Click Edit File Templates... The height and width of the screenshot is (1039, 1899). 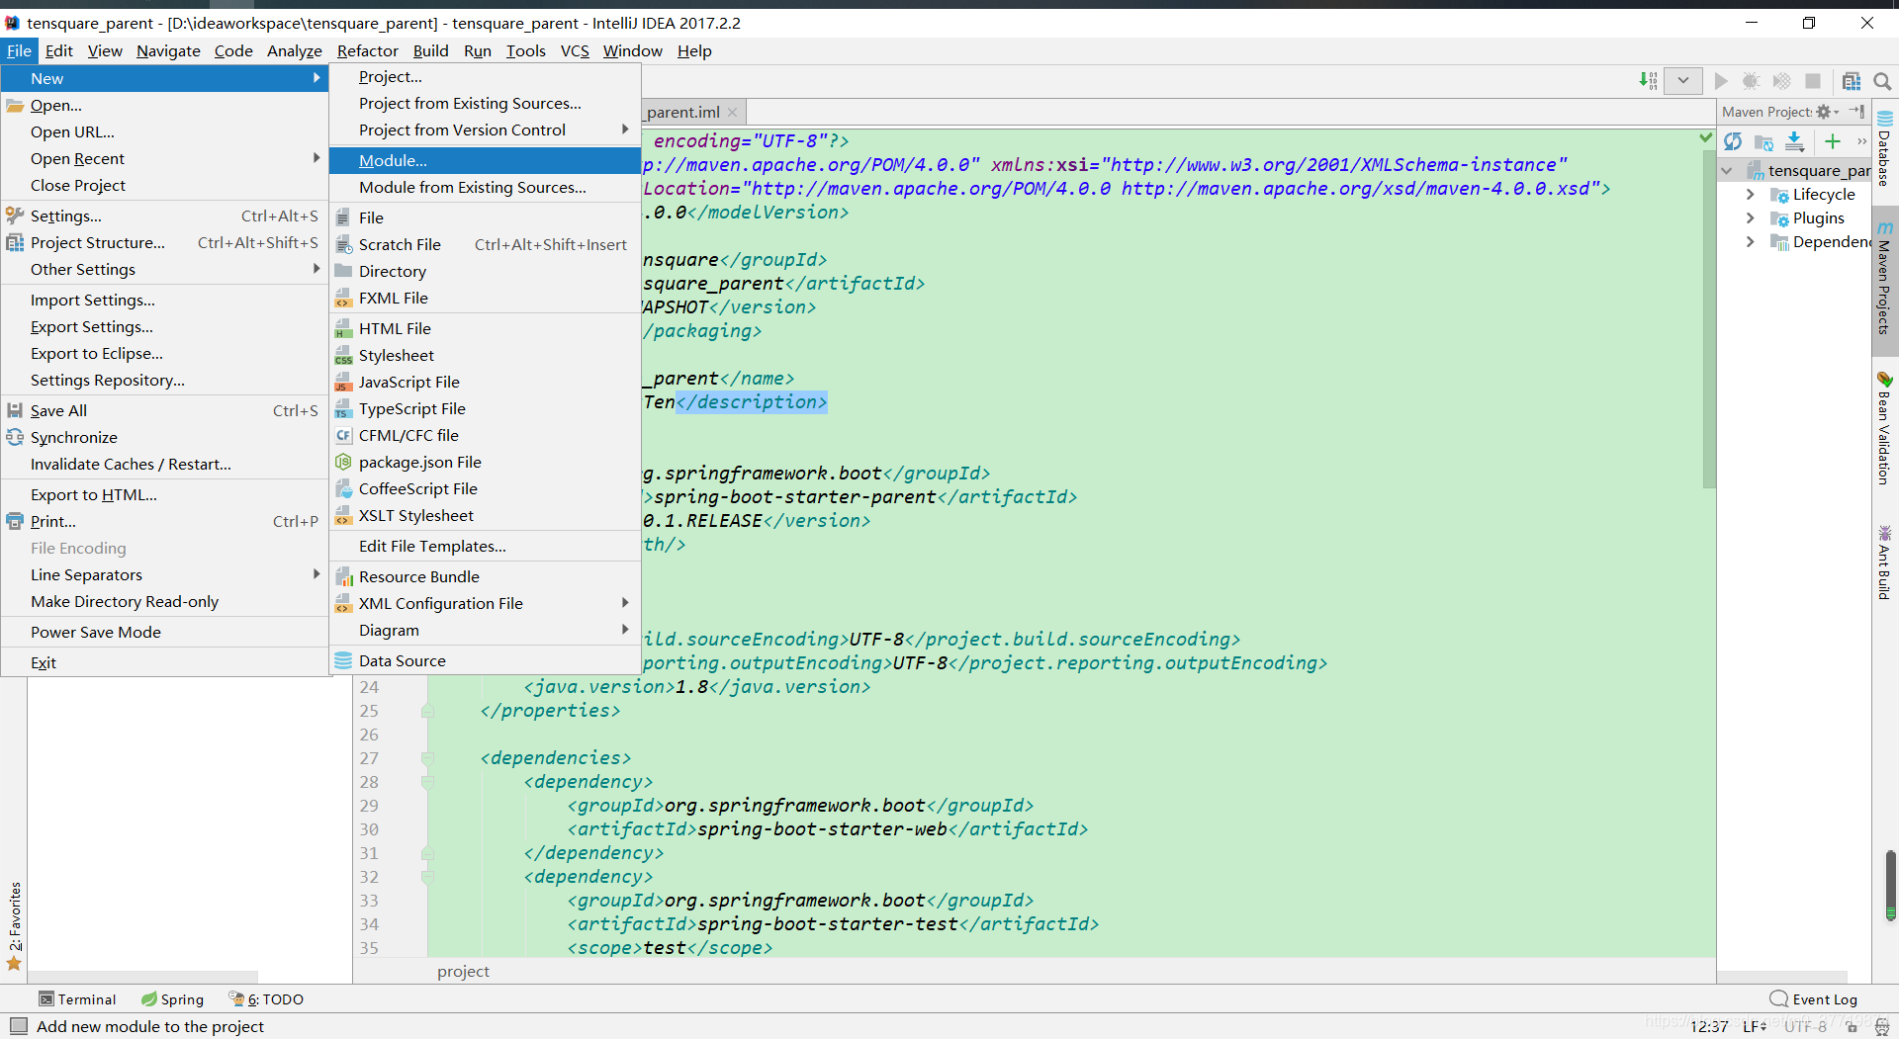point(485,547)
